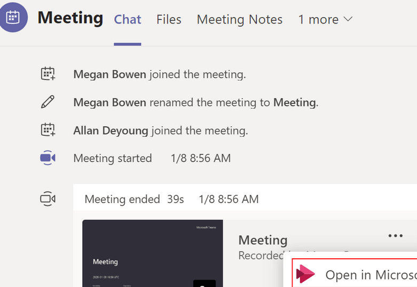Viewport: 417px width, 287px height.
Task: Click the Microsoft Stream logo icon
Action: click(305, 274)
